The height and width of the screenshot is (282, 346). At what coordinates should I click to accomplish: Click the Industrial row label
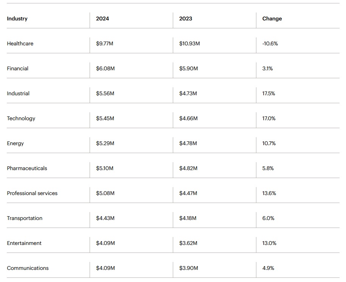[18, 93]
